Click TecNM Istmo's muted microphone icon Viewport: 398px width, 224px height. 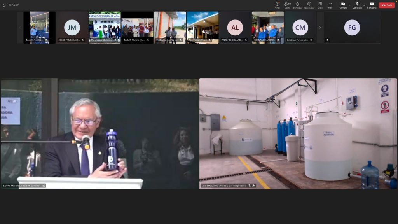point(181,40)
